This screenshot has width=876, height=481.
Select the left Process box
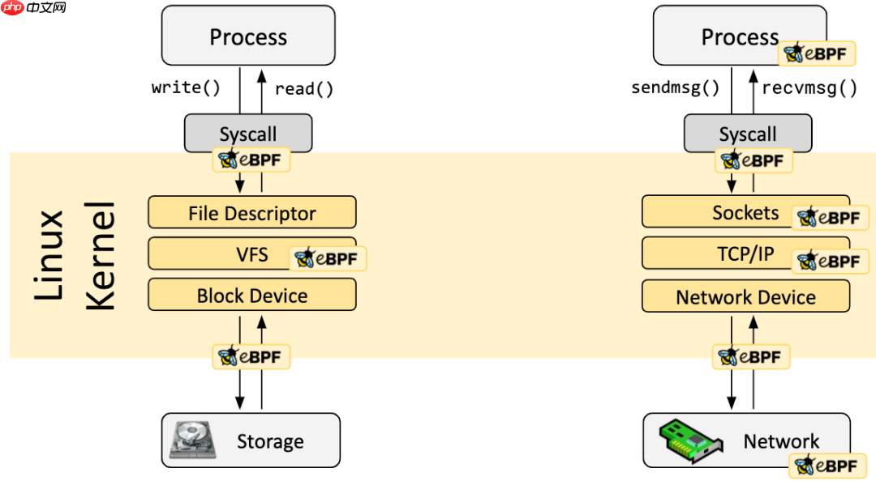(248, 36)
